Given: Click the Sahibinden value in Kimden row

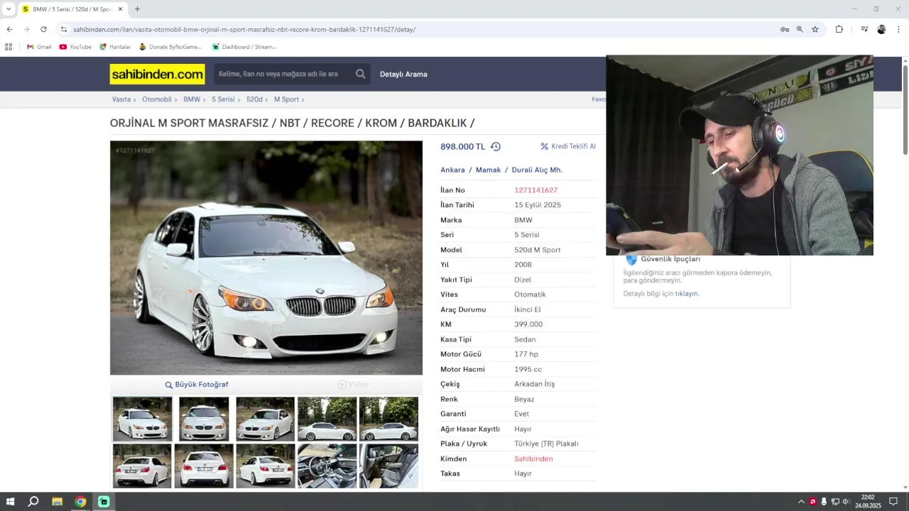Looking at the screenshot, I should pyautogui.click(x=533, y=459).
